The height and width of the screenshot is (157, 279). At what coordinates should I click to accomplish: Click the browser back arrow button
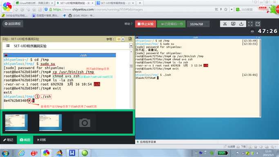(x=16, y=9)
